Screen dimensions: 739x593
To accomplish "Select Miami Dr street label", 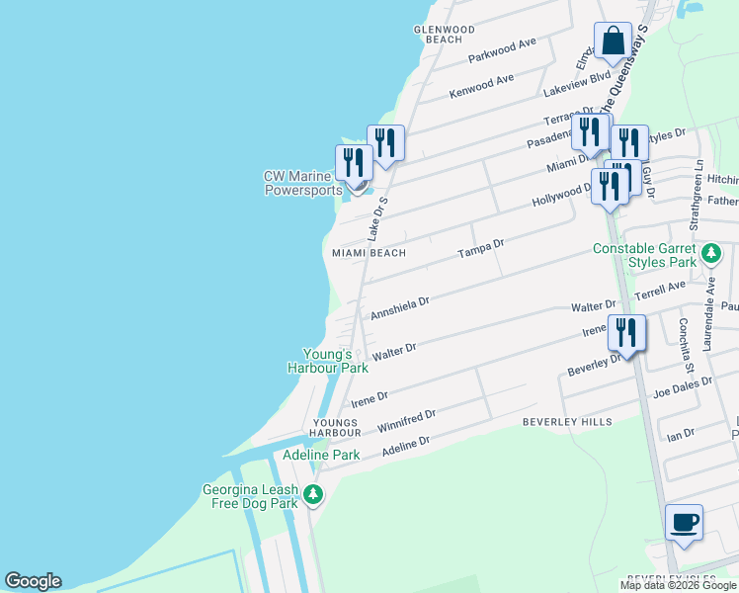I will [x=567, y=164].
